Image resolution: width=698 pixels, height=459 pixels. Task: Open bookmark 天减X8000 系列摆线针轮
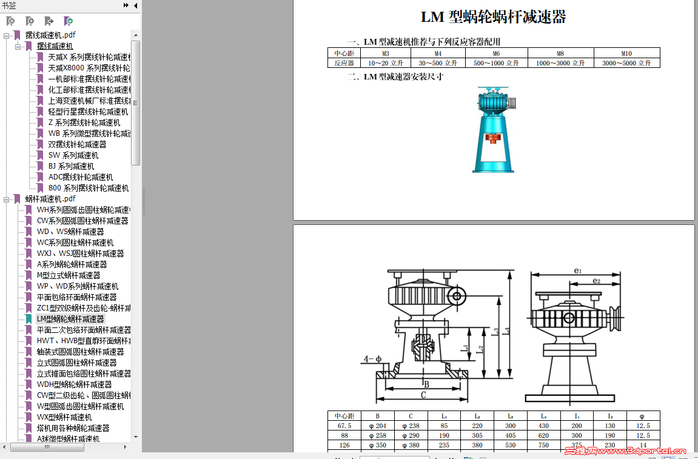click(x=89, y=68)
